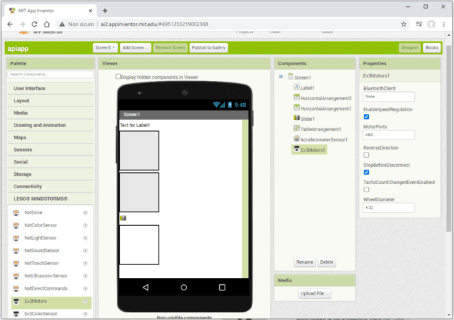This screenshot has width=454, height=320.
Task: Click the Upload File button
Action: [x=315, y=293]
